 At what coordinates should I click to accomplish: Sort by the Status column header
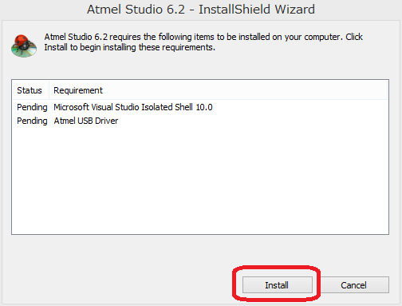[x=30, y=90]
